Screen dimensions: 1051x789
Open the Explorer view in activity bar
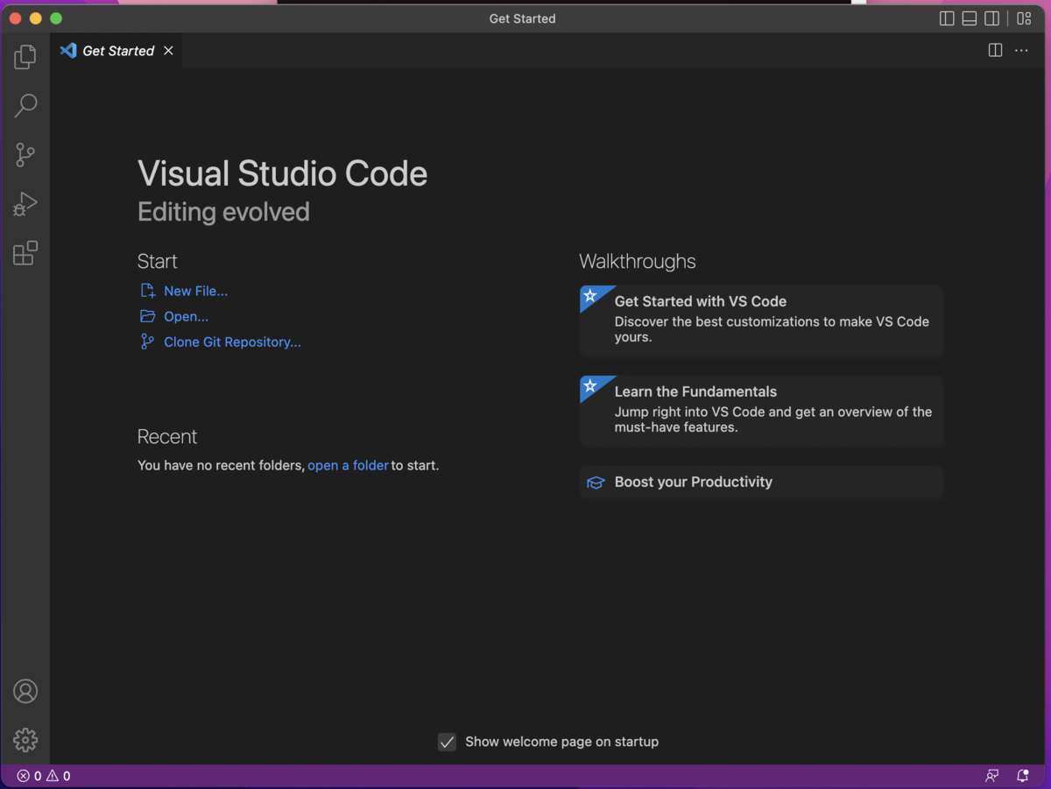point(25,57)
